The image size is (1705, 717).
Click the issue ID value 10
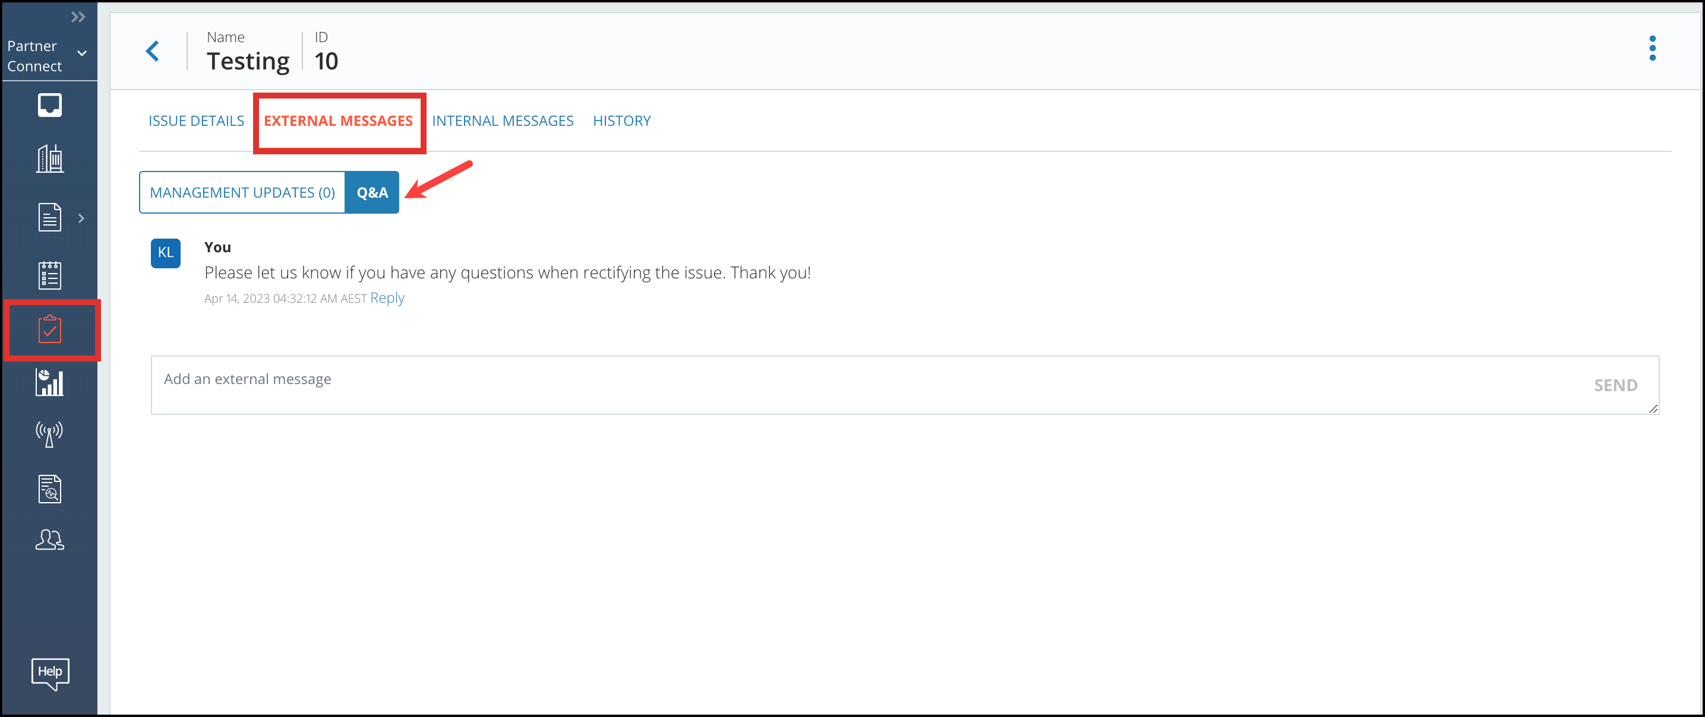tap(326, 62)
